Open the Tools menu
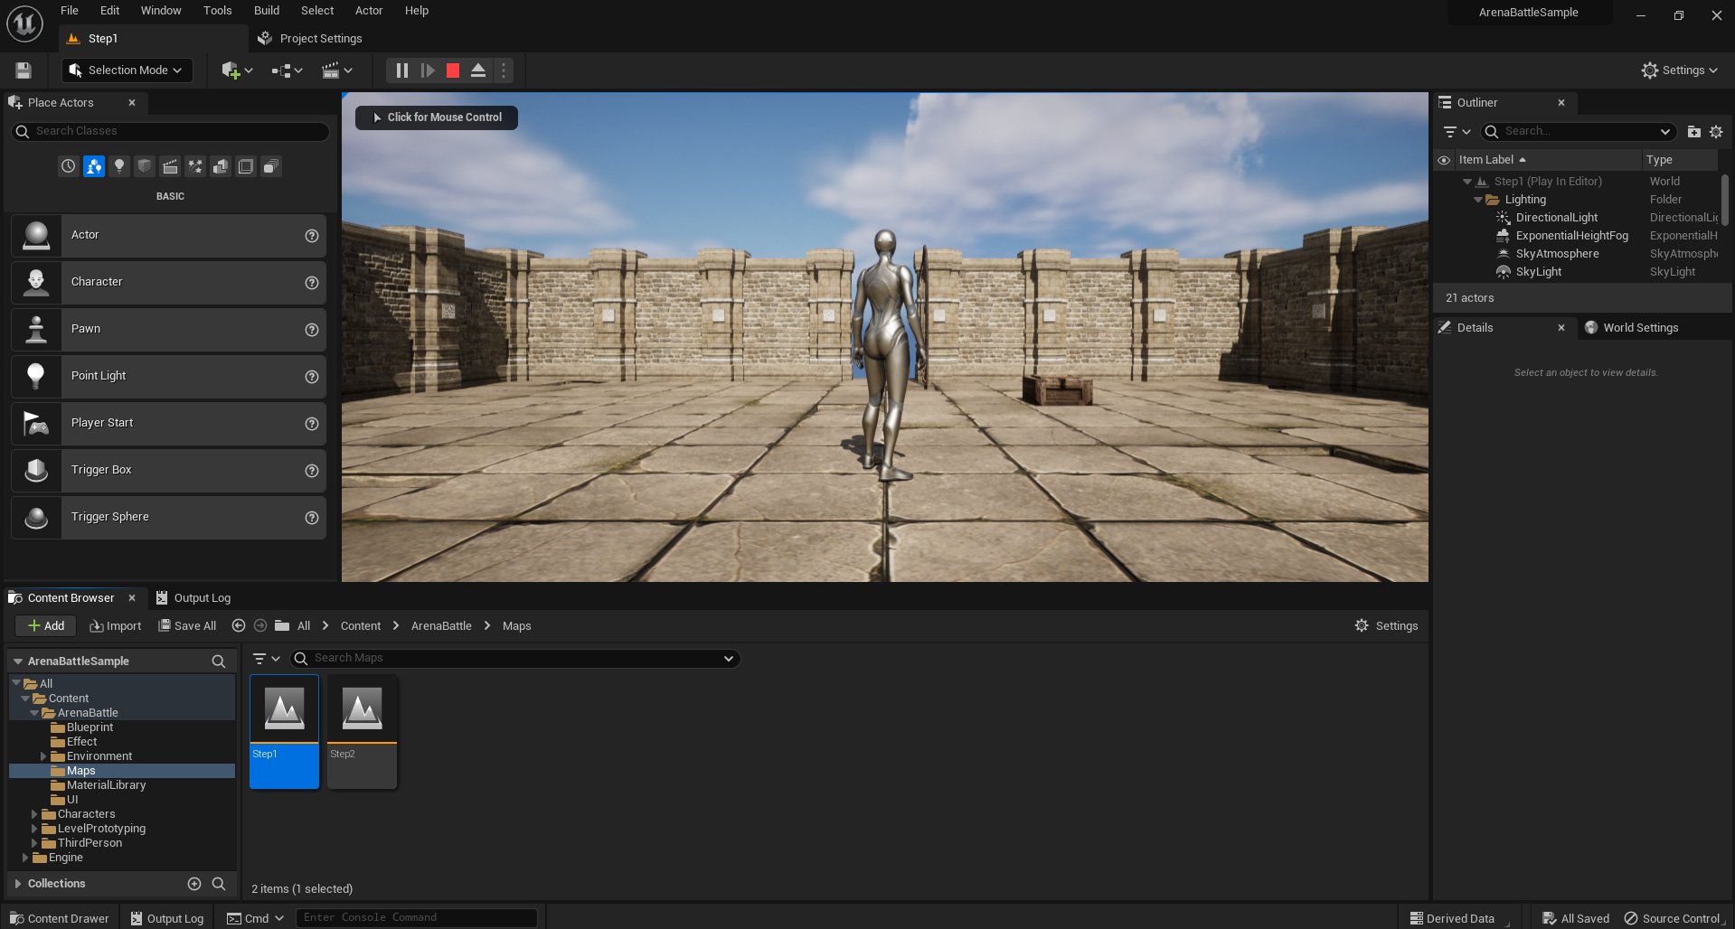1735x929 pixels. (217, 11)
